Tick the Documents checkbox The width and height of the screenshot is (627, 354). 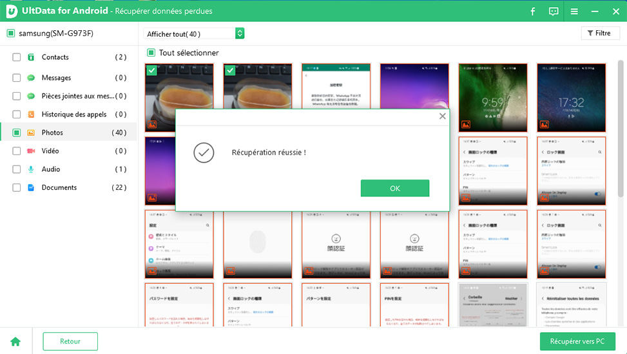point(16,187)
